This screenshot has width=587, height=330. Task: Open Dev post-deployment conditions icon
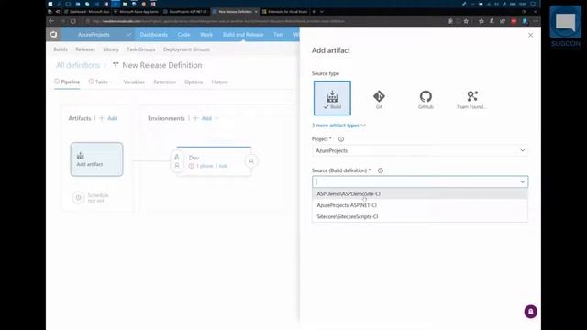(251, 161)
